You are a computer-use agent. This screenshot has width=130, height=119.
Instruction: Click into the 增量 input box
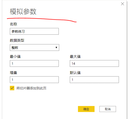point(34,80)
